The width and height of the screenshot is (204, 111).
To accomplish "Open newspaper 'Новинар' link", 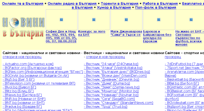I will [x=111, y=95].
